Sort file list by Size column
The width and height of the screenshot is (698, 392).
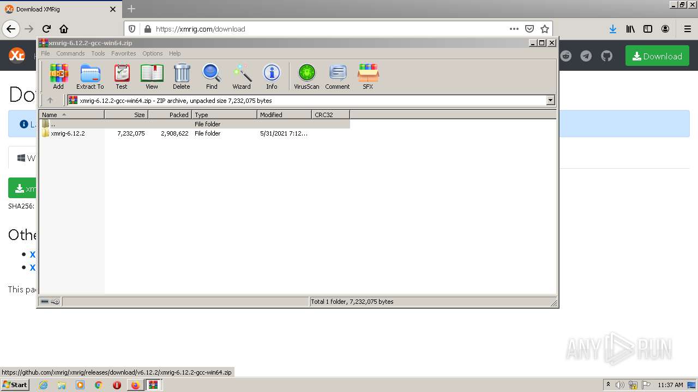point(126,115)
